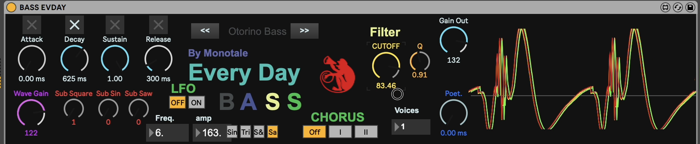Choose the Sin LFO waveform
700x144 pixels.
[x=232, y=132]
